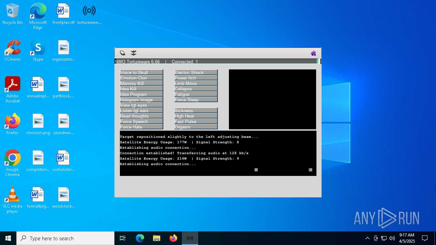Select chrisnon.png file on desktop
Screen dimensions: 436x245
(x=38, y=125)
